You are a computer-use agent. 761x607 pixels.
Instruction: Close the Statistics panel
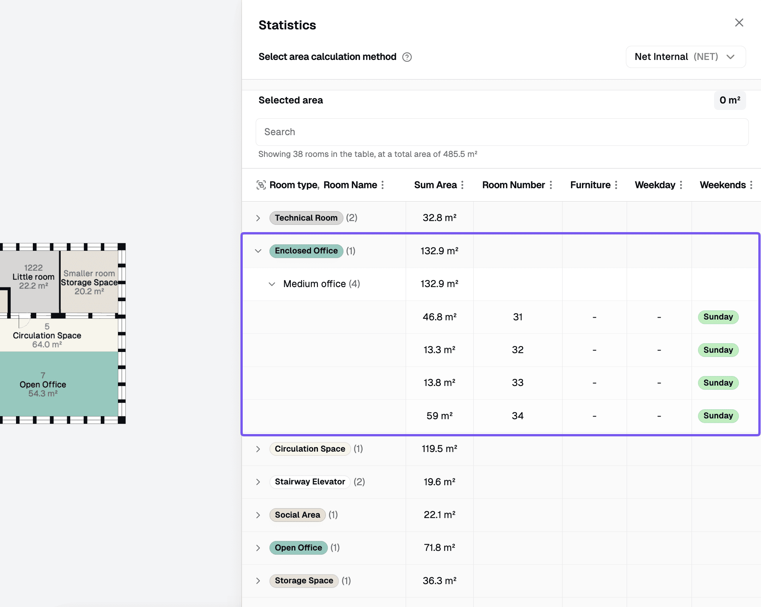(x=739, y=23)
